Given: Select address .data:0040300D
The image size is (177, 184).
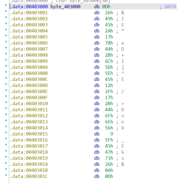Looking at the screenshot, I should 29,85.
